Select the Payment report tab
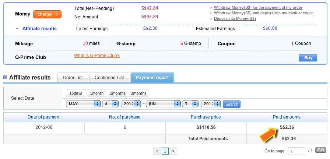Image resolution: width=330 pixels, height=159 pixels. [x=152, y=78]
